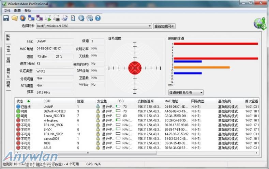Expand the 选择网卡 adapter dropdown

click(150, 26)
